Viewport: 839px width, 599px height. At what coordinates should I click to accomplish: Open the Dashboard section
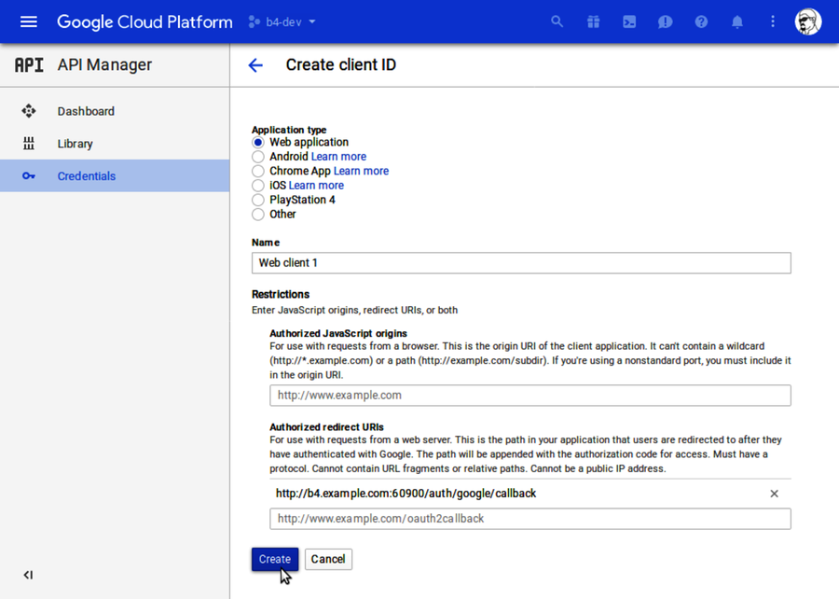tap(86, 111)
